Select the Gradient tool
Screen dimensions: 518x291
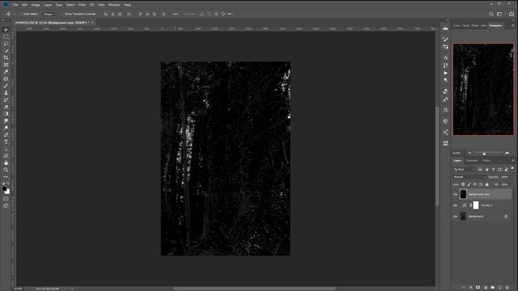(6, 114)
